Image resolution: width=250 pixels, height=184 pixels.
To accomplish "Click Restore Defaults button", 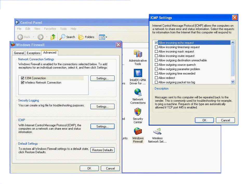I will (102, 150).
